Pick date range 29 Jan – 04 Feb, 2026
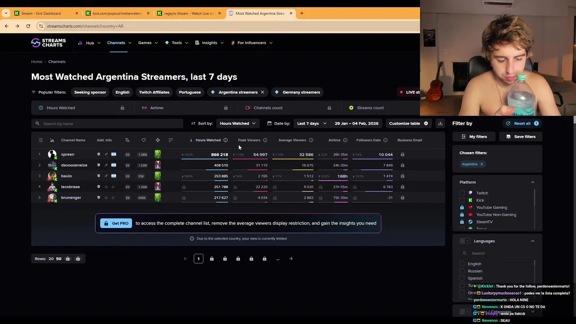The image size is (576, 324). [356, 123]
